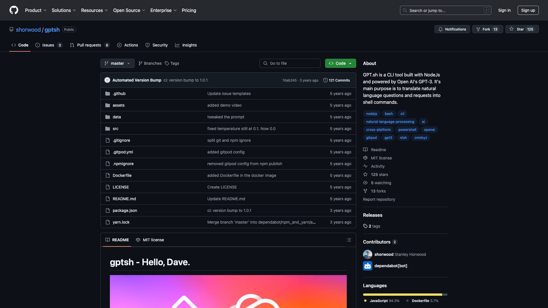Open the README outline icon
Viewport: 548px width, 308px height.
[348, 240]
